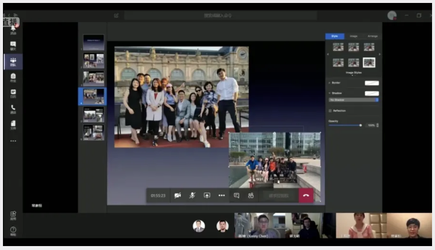
Task: Open Calendar in the left sidebar
Action: point(13,93)
